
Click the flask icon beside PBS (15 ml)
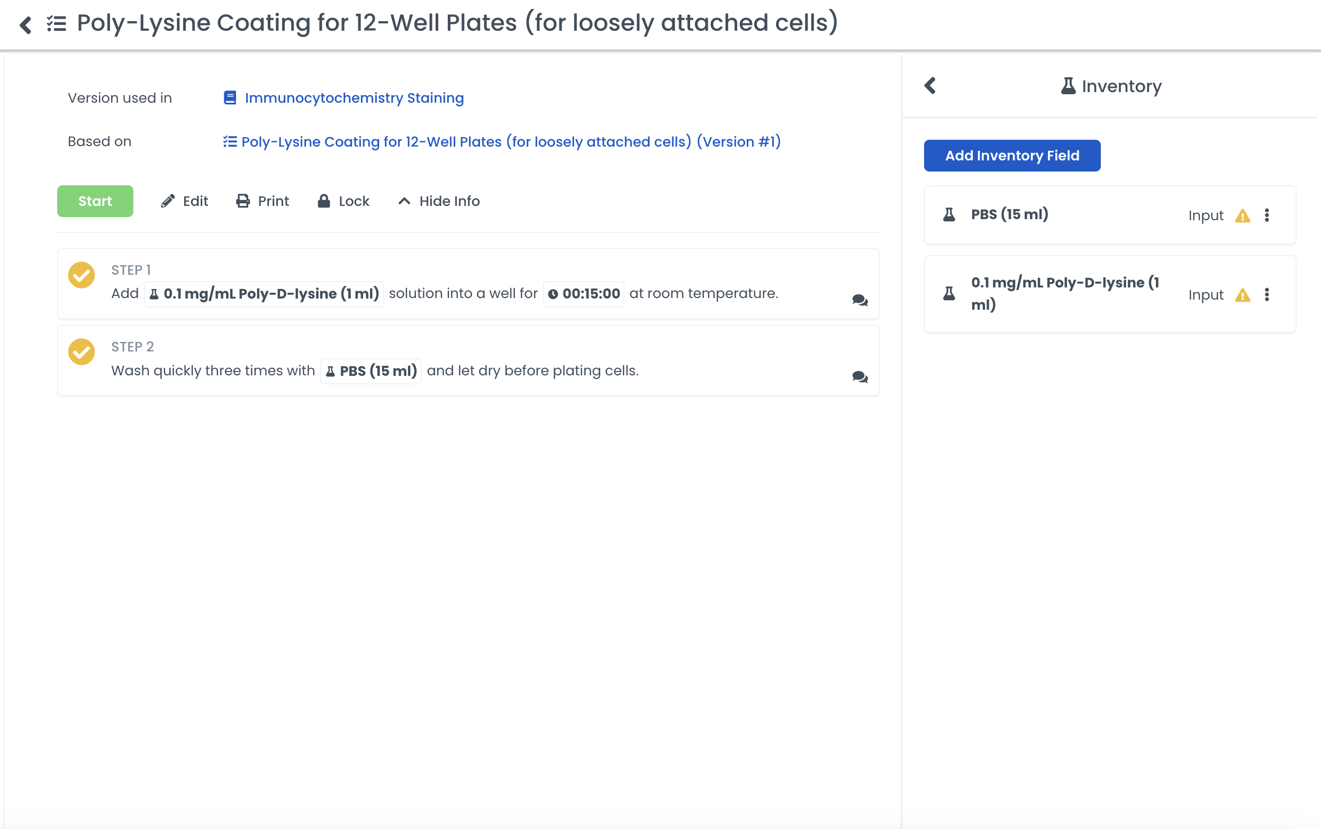click(x=949, y=215)
